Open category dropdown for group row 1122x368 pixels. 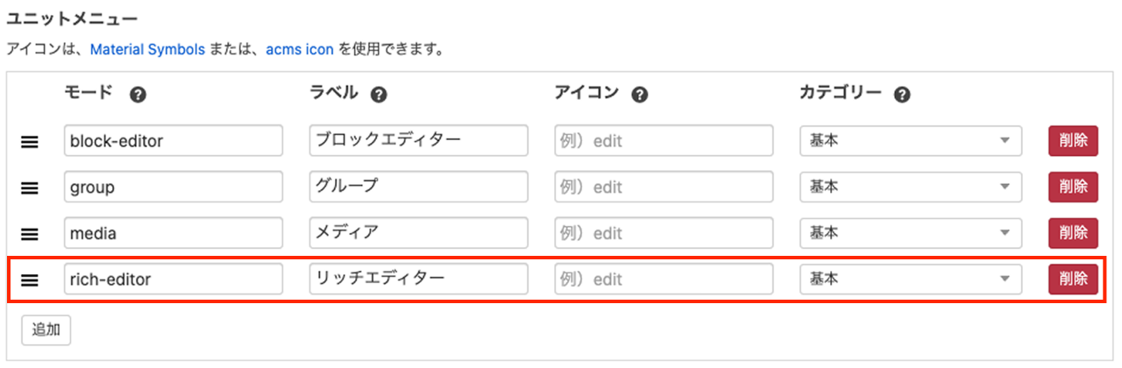[911, 187]
